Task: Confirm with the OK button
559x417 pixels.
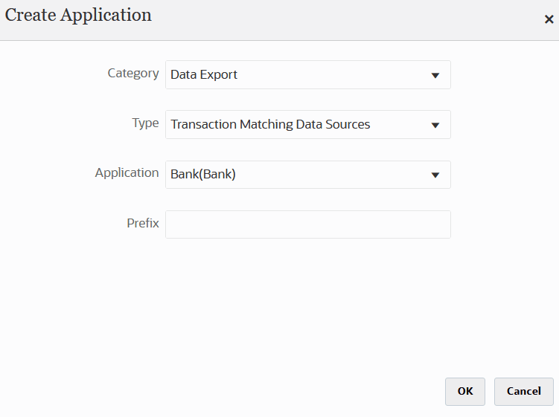Action: click(x=465, y=391)
